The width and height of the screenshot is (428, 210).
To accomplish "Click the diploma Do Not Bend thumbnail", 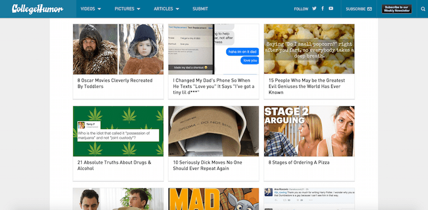I will coord(213,131).
